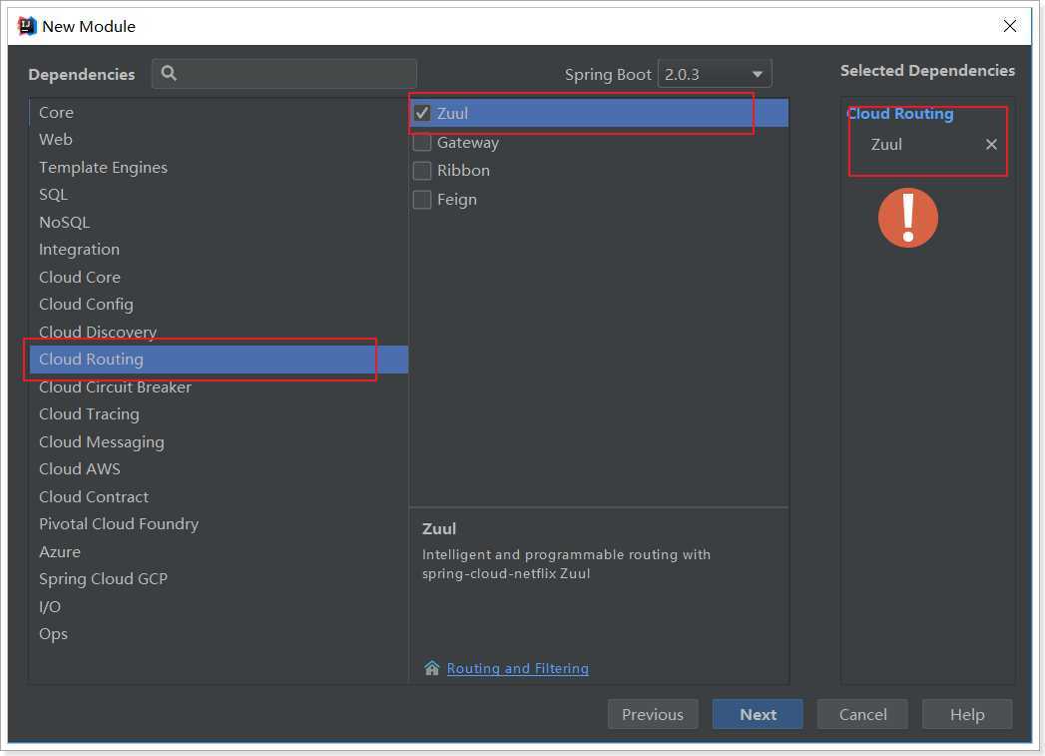Open the Template Engines category
This screenshot has height=756, width=1045.
pos(219,168)
